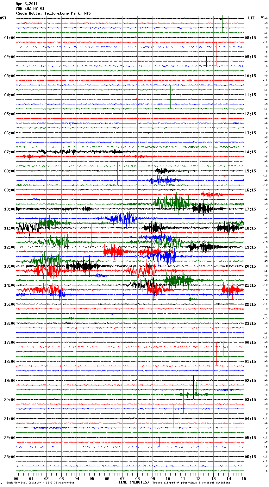Viewport: 269px width, 487px height.
Task: Select the 08 minute tick on x-axis
Action: point(137,478)
